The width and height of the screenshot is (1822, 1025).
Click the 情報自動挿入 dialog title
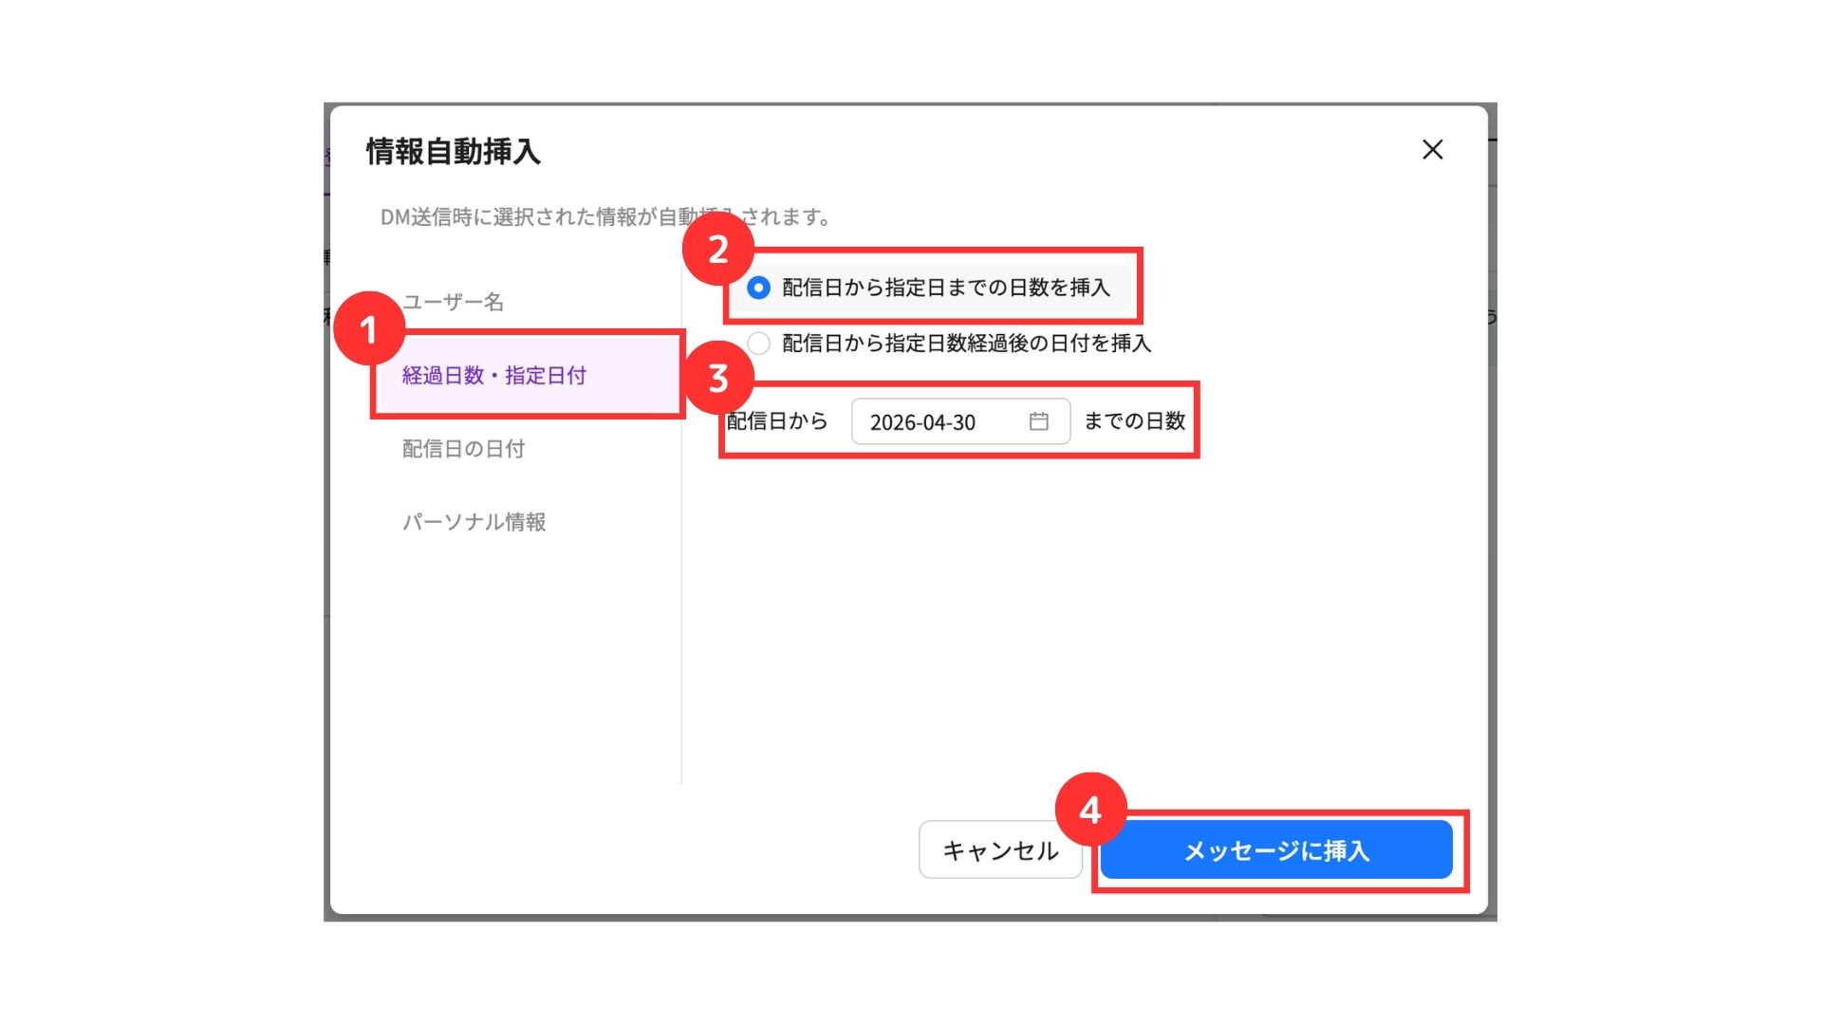tap(454, 152)
